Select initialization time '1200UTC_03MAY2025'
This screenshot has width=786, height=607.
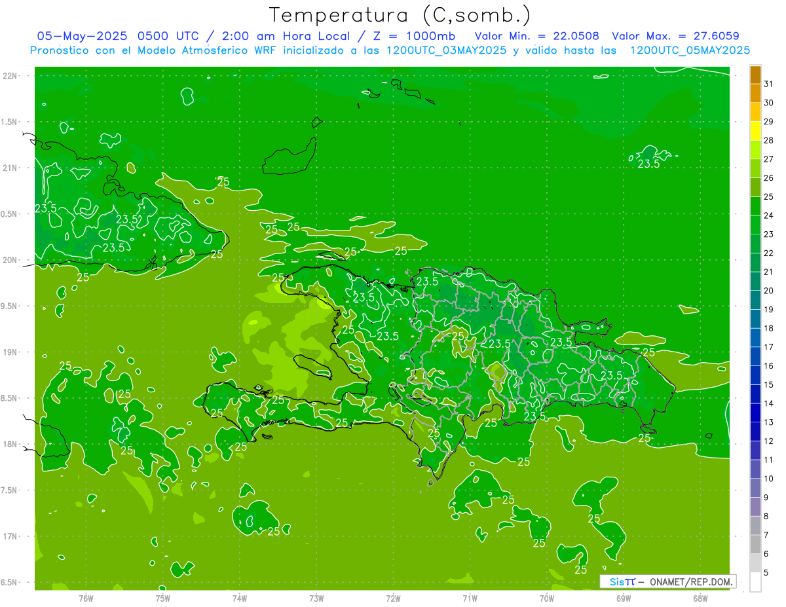coord(446,50)
